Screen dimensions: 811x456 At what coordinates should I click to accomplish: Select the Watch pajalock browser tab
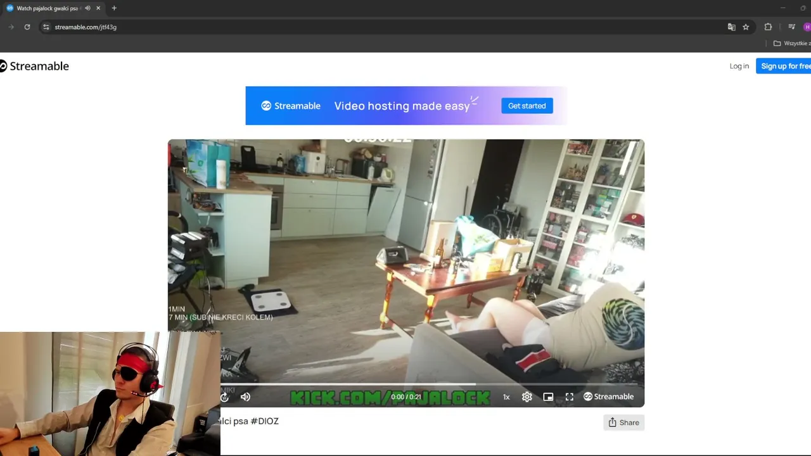(x=48, y=8)
